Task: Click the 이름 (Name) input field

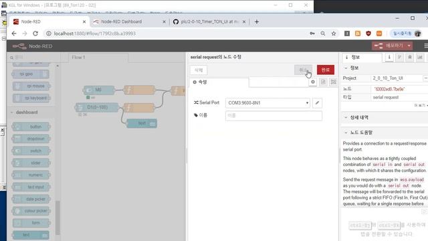Action: tap(274, 116)
